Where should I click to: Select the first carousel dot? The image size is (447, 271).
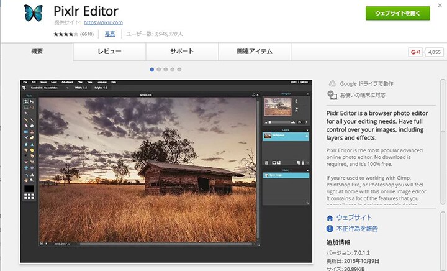pyautogui.click(x=152, y=70)
